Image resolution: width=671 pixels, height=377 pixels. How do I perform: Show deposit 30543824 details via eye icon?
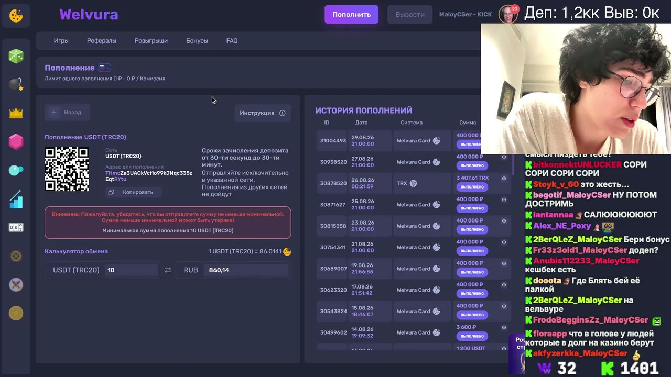[504, 306]
